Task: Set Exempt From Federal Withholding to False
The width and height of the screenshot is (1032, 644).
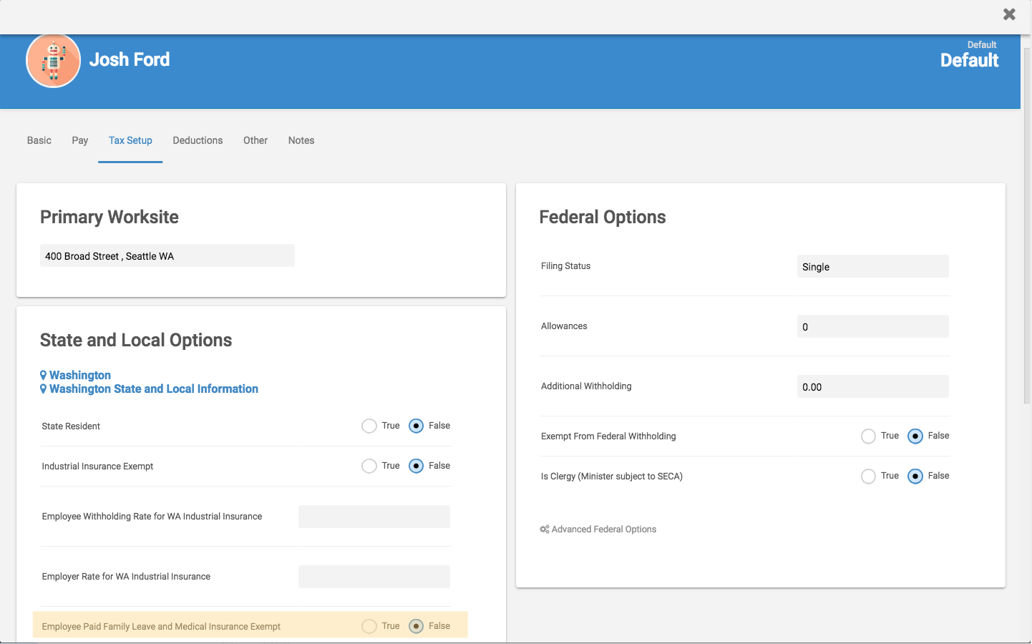Action: pyautogui.click(x=915, y=436)
